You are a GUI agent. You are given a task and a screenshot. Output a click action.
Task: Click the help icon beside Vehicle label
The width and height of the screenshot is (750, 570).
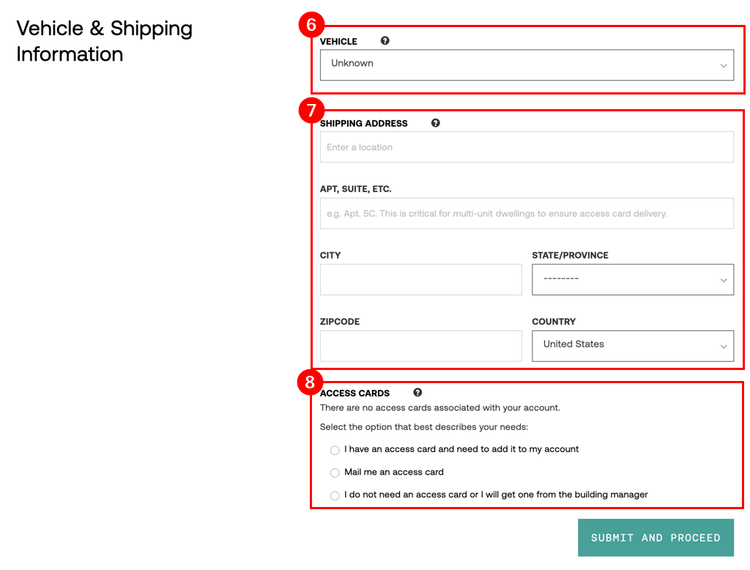pyautogui.click(x=385, y=41)
